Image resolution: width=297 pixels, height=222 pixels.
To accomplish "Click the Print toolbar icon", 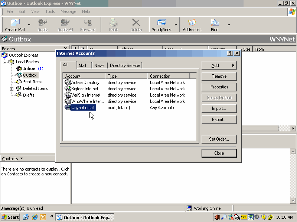I will tap(113, 23).
